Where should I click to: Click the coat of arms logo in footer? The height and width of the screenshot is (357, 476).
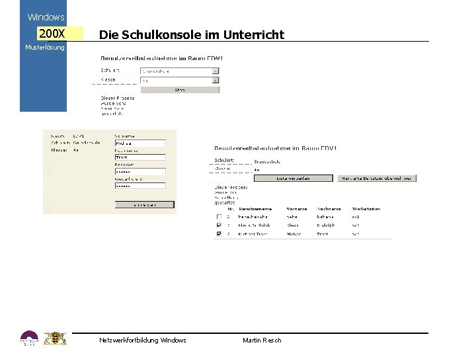tap(55, 338)
